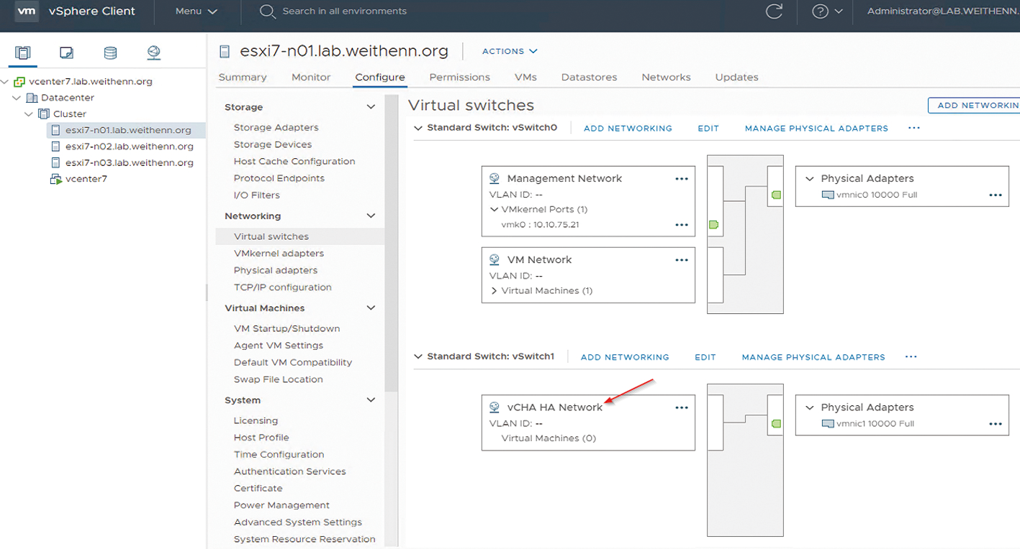Switch to the Permissions tab
This screenshot has width=1020, height=549.
459,77
